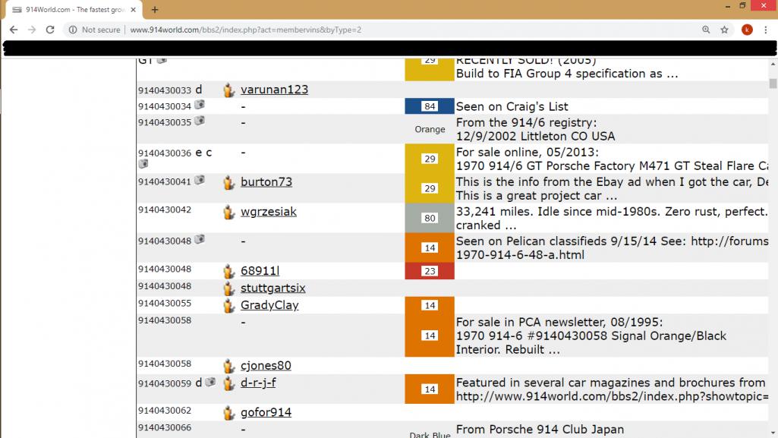Viewport: 778px width, 438px height.
Task: Open gofor914 member profile link
Action: [266, 412]
